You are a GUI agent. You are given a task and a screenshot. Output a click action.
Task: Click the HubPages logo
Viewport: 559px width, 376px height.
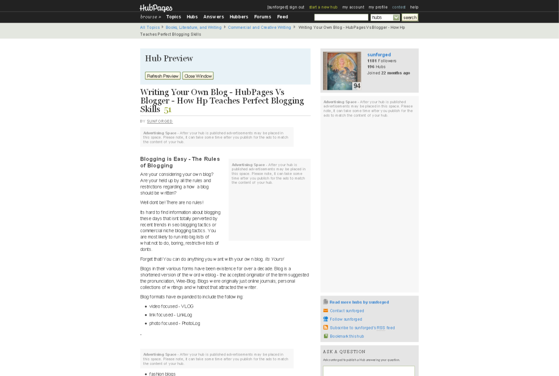click(x=156, y=7)
